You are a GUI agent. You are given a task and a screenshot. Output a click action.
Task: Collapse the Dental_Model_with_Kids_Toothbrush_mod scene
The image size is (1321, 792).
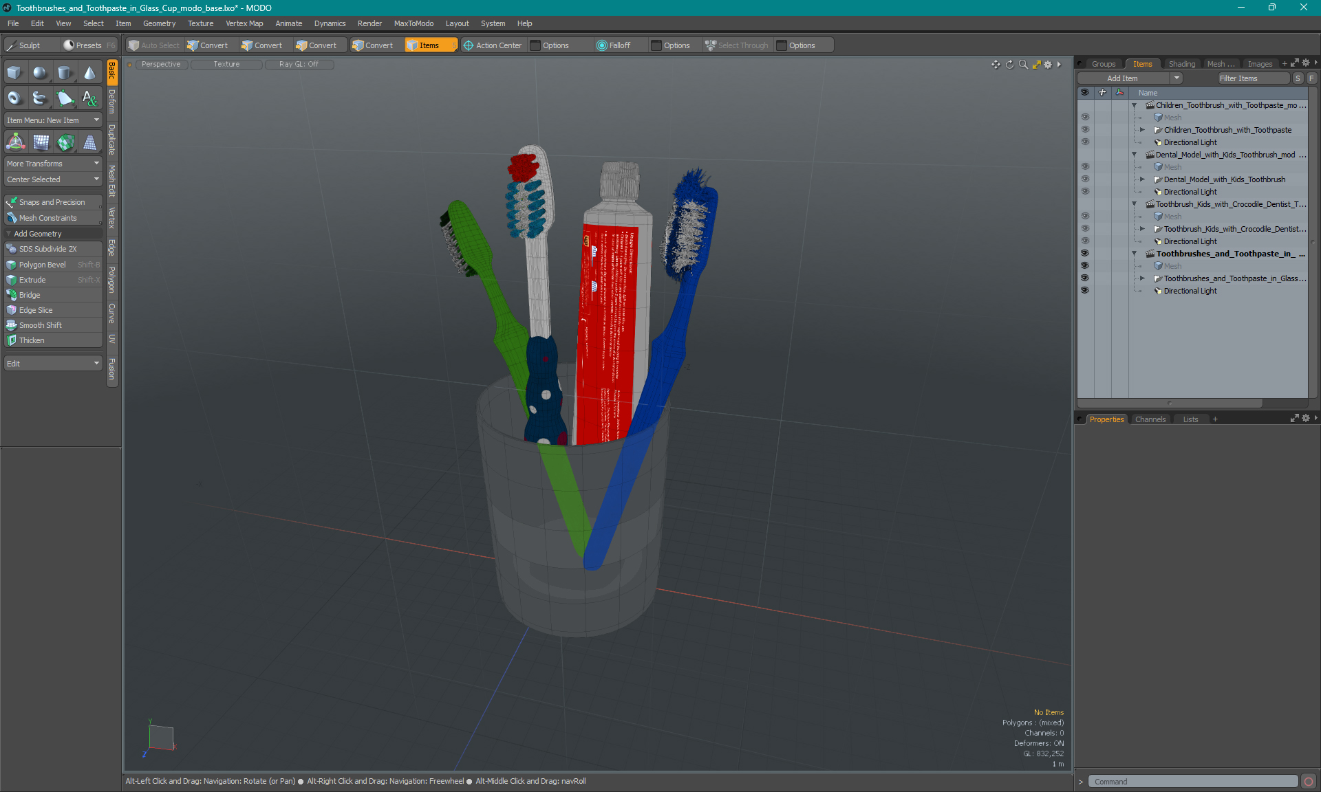click(x=1135, y=155)
